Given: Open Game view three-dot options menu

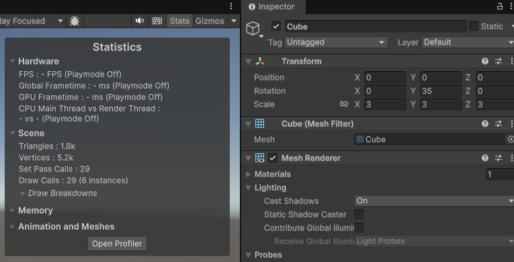Looking at the screenshot, I should point(231,6).
